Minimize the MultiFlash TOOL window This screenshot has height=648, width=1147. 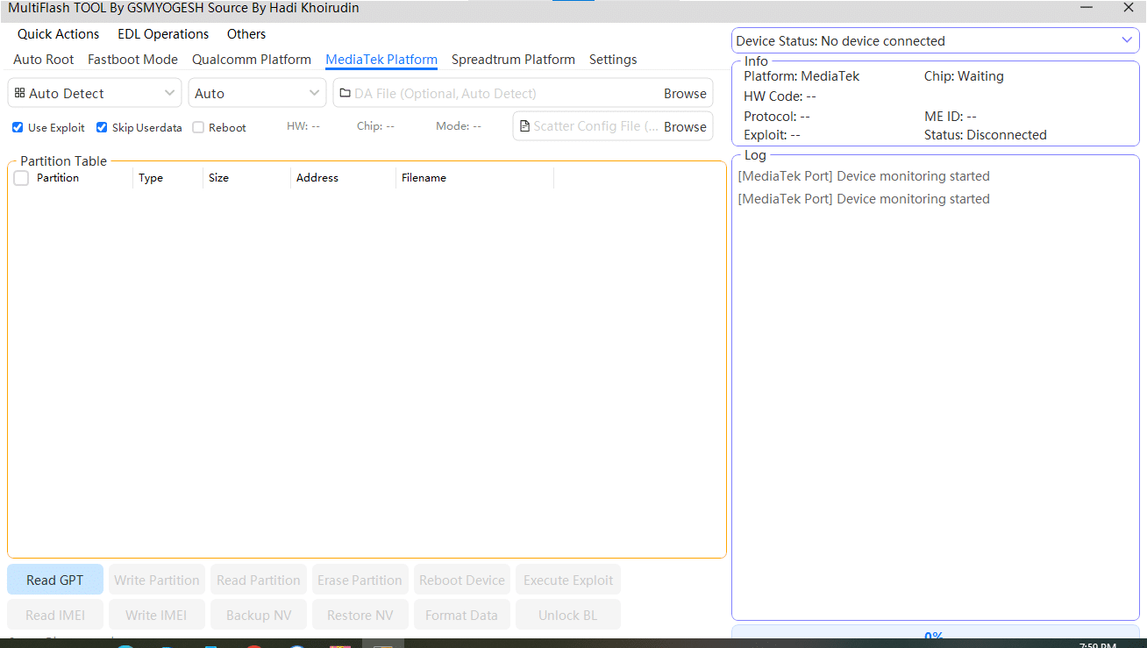coord(1086,8)
